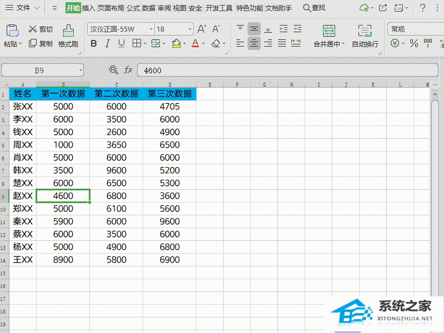Click the Cut scissors icon
The image size is (444, 333).
pyautogui.click(x=33, y=29)
